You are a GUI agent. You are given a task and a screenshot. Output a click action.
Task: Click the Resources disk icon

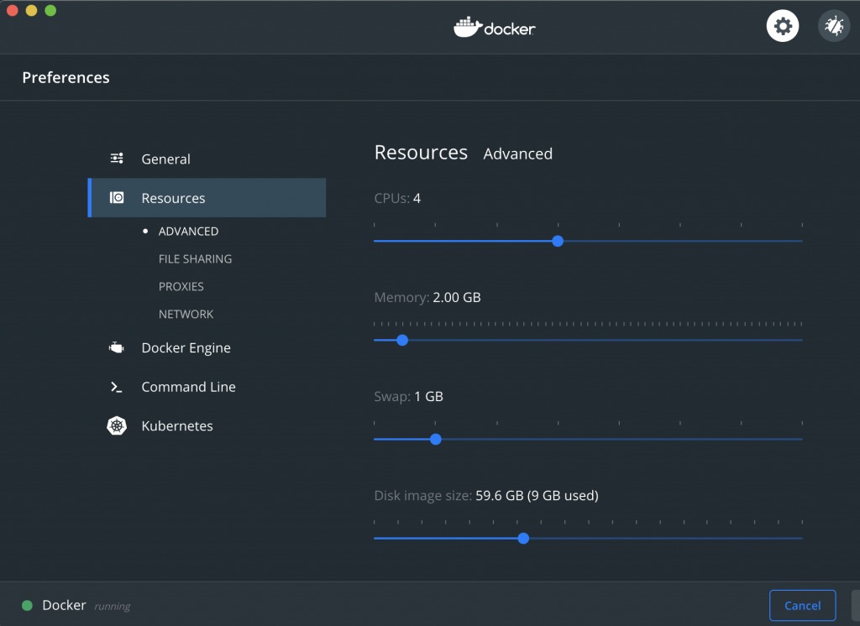pyautogui.click(x=117, y=197)
